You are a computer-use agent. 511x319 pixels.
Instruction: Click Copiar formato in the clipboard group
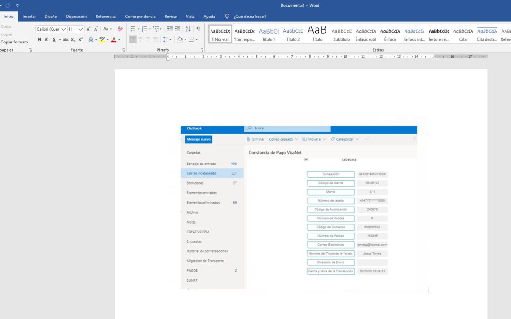[x=14, y=42]
